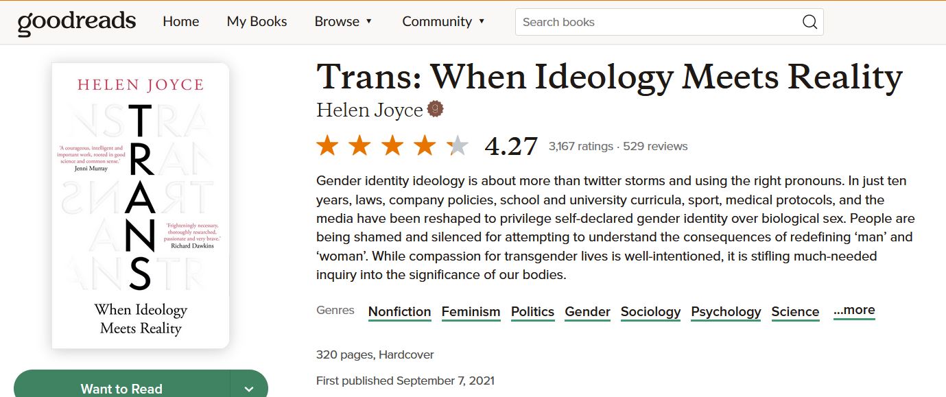
Task: Open the Psychology genre link
Action: coord(726,312)
